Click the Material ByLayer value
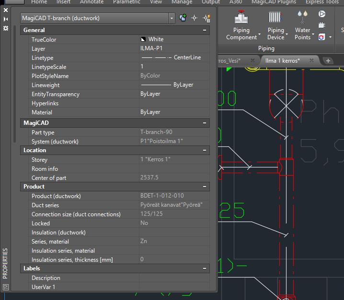Viewport: 344px width, 300px height. point(174,112)
